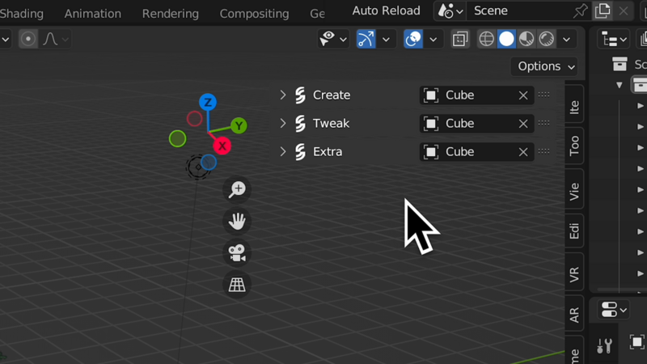Switch to Wireframe viewport shading
The height and width of the screenshot is (364, 647).
click(x=487, y=39)
